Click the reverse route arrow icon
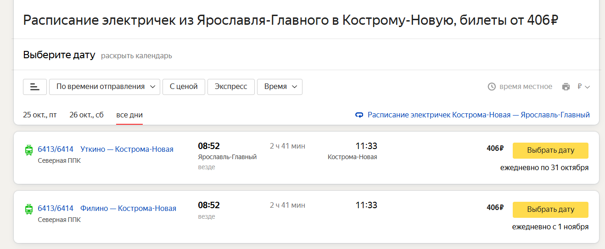 pyautogui.click(x=359, y=115)
